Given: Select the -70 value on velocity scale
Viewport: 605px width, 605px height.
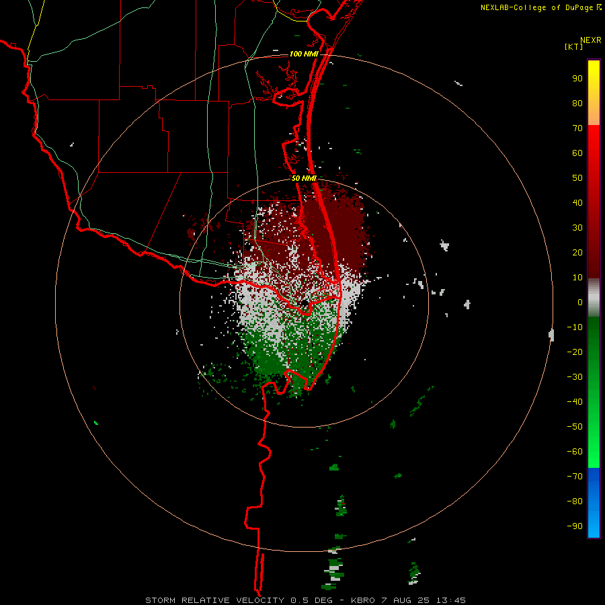Looking at the screenshot, I should point(575,476).
